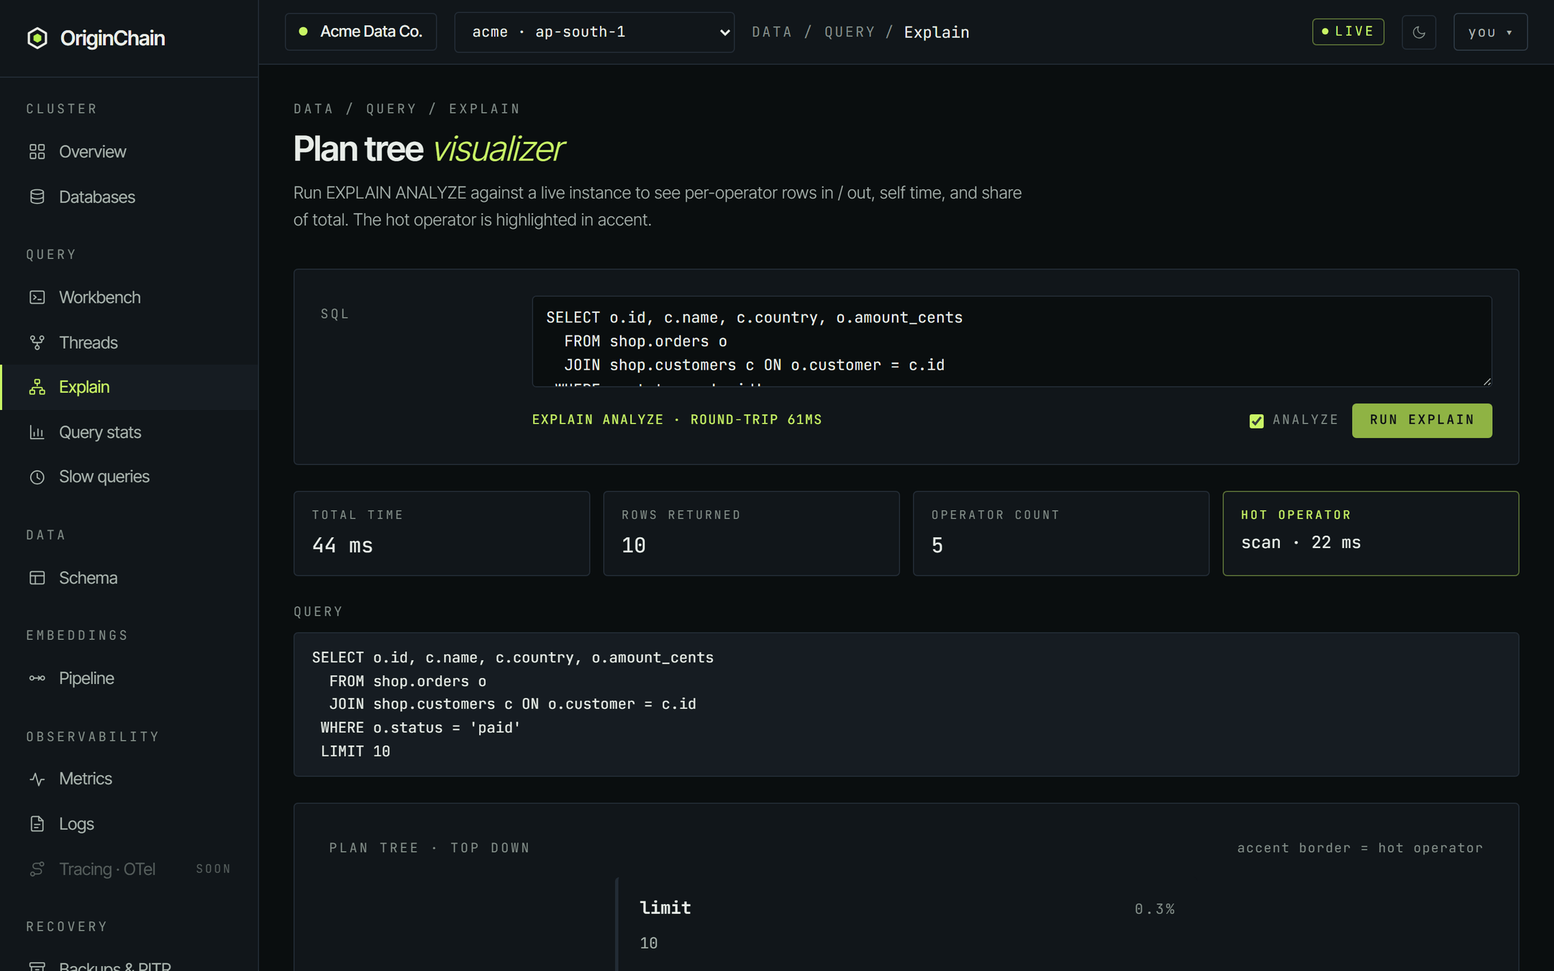
Task: Open the you user menu
Action: [1490, 32]
